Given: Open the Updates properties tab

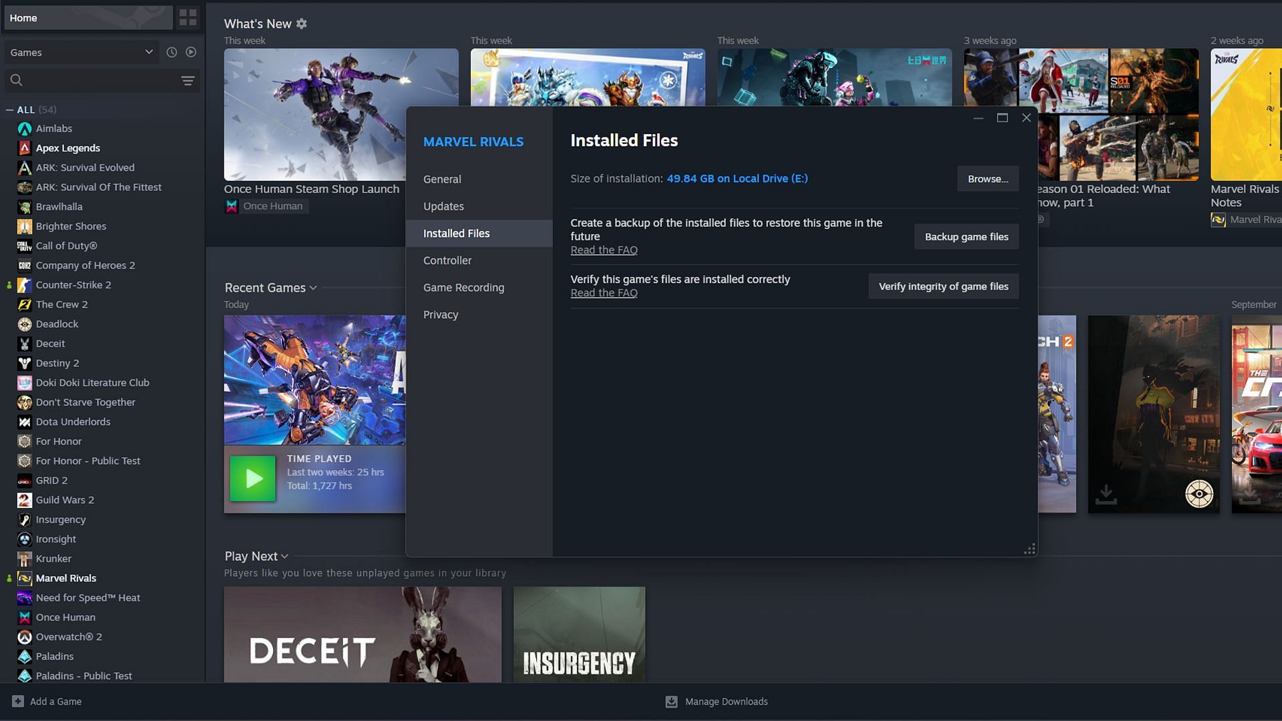Looking at the screenshot, I should (x=479, y=206).
